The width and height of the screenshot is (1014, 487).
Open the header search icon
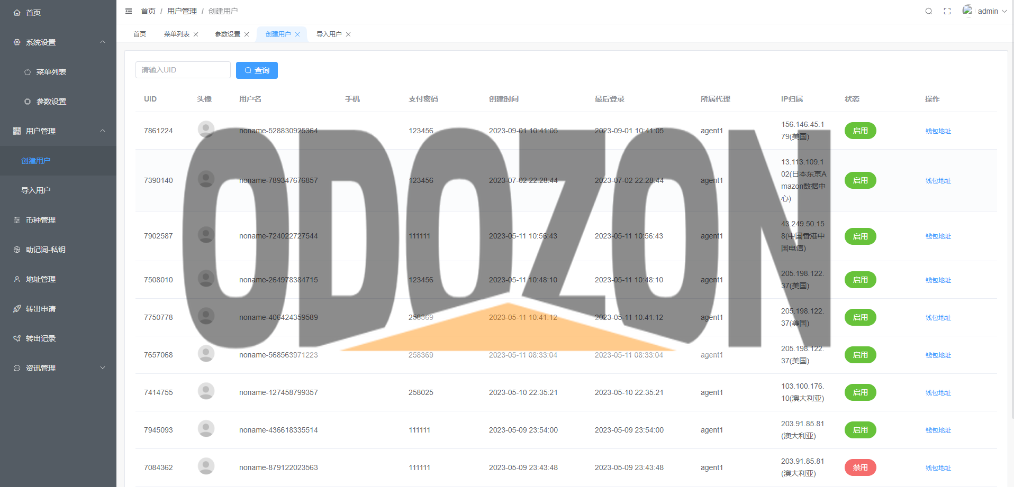(x=929, y=11)
